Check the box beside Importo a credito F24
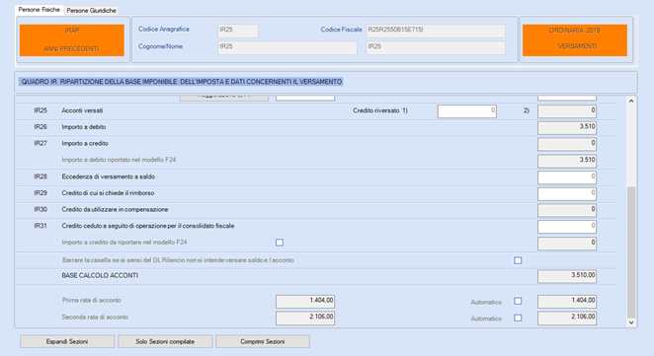Image resolution: width=654 pixels, height=356 pixels. (280, 243)
